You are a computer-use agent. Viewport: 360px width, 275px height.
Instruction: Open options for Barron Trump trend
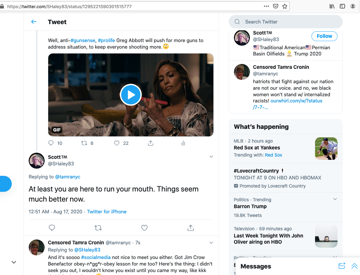click(x=335, y=199)
